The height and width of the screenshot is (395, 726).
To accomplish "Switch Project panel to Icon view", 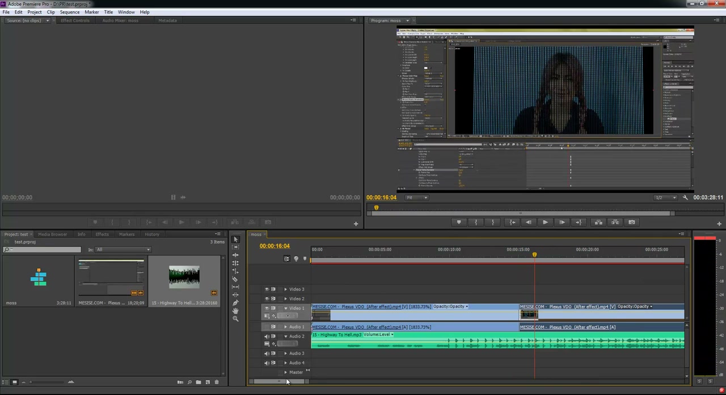I will pos(15,383).
